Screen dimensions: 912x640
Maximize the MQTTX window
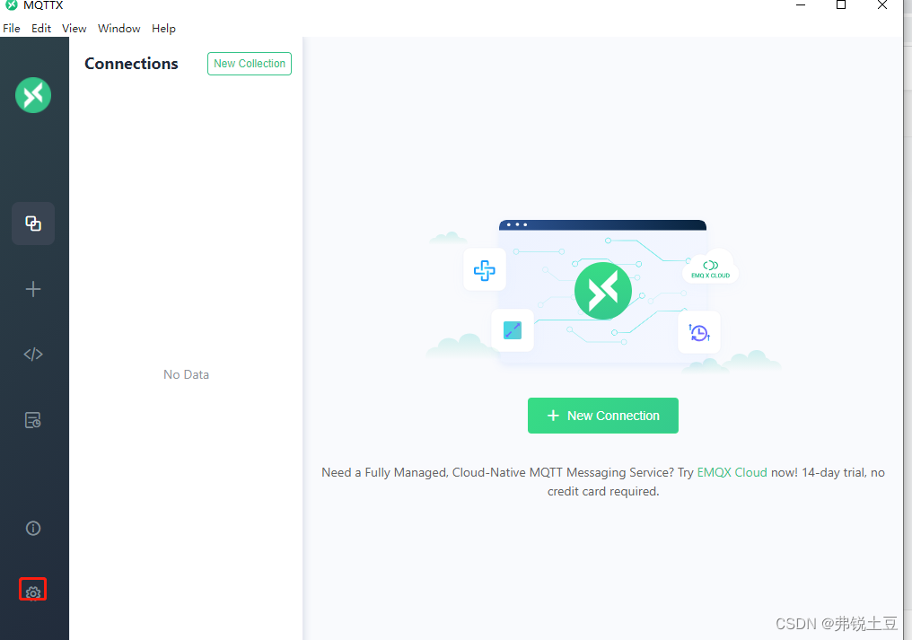(x=841, y=4)
